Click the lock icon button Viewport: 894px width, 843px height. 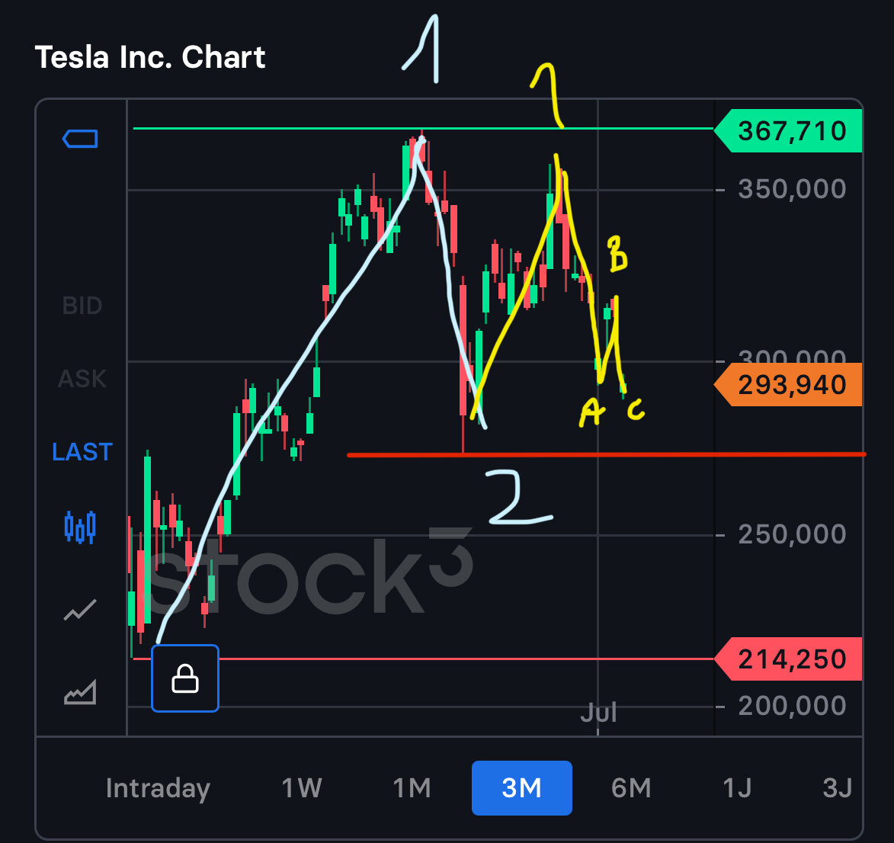tap(185, 678)
